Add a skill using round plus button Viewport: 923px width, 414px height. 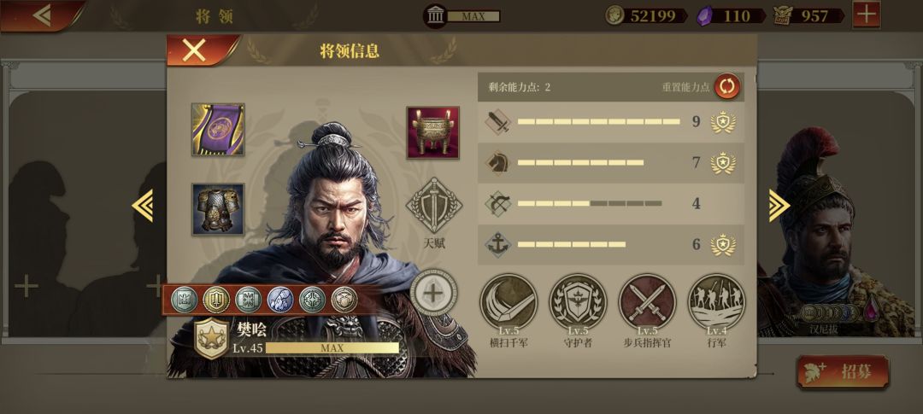433,292
